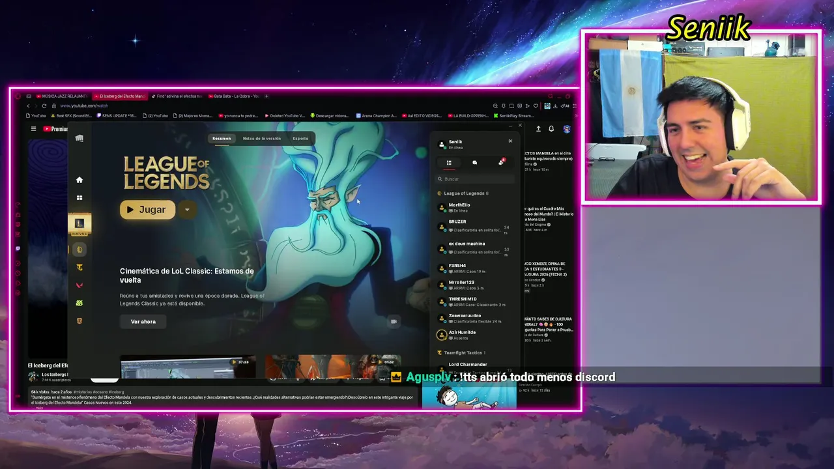Open the dropdown arrow beside Jugar
This screenshot has width=834, height=469.
pyautogui.click(x=187, y=210)
